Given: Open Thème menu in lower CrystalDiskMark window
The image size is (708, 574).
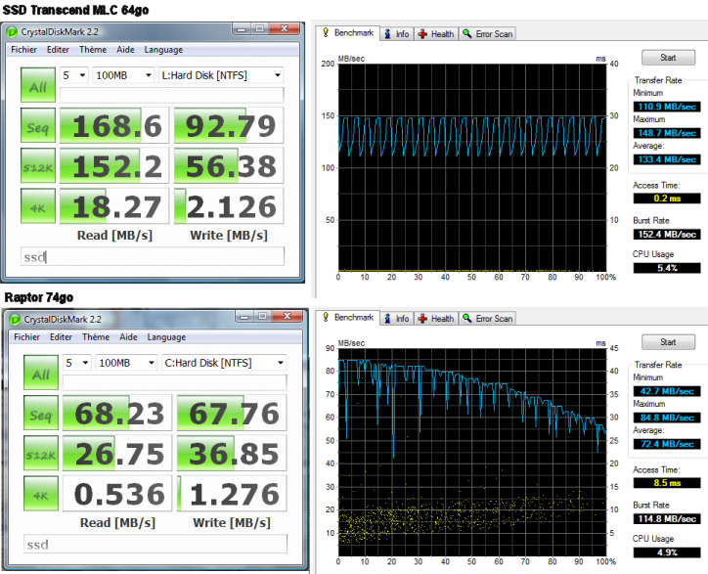Looking at the screenshot, I should [x=94, y=336].
